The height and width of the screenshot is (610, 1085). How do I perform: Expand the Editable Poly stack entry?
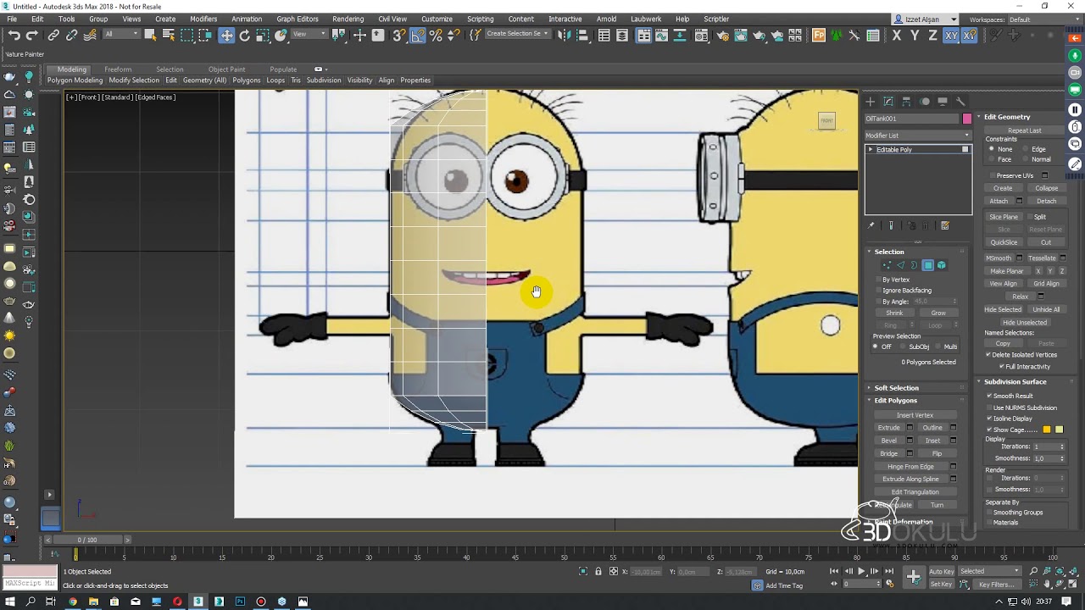[870, 150]
